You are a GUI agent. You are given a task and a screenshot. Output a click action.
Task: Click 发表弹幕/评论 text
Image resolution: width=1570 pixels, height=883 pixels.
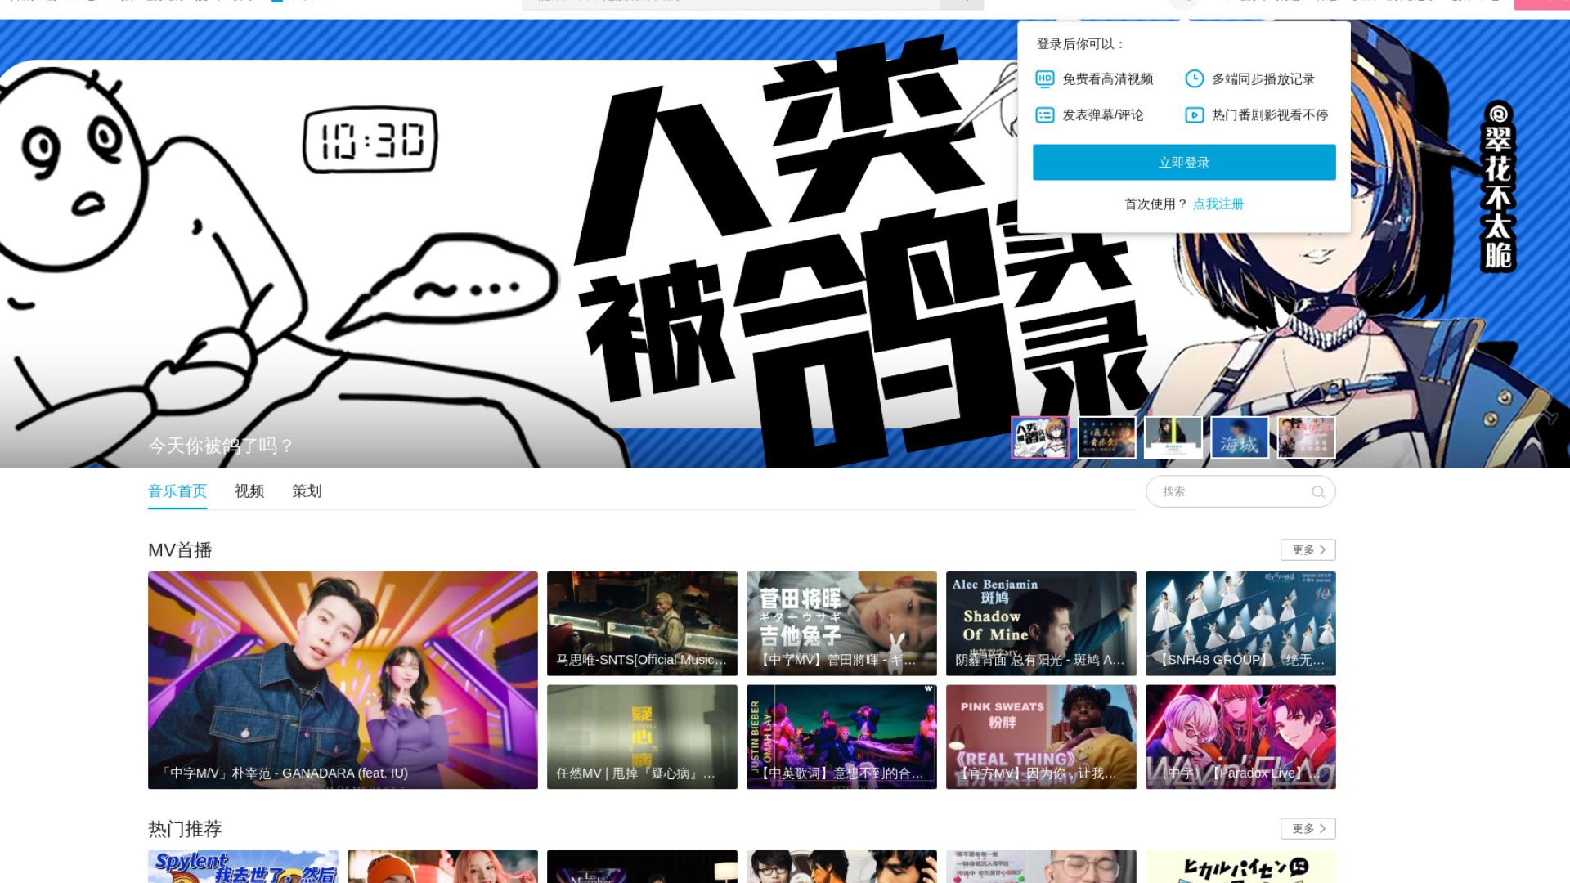(x=1103, y=115)
